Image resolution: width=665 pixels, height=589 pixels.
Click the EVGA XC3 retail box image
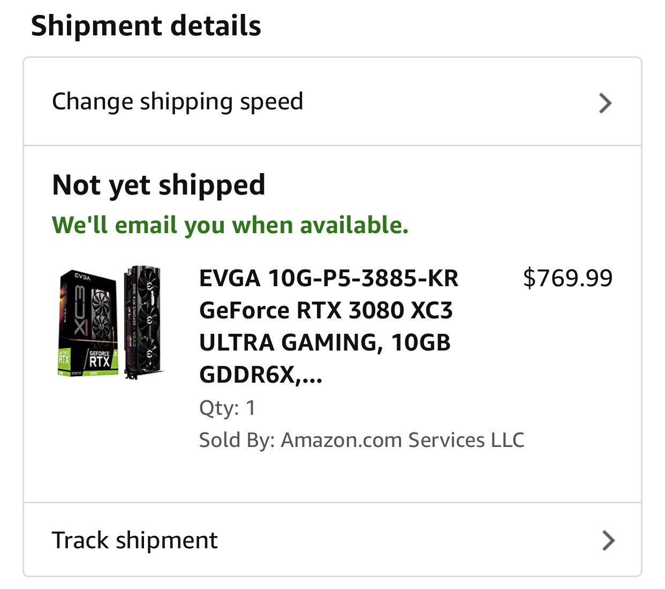pyautogui.click(x=88, y=323)
